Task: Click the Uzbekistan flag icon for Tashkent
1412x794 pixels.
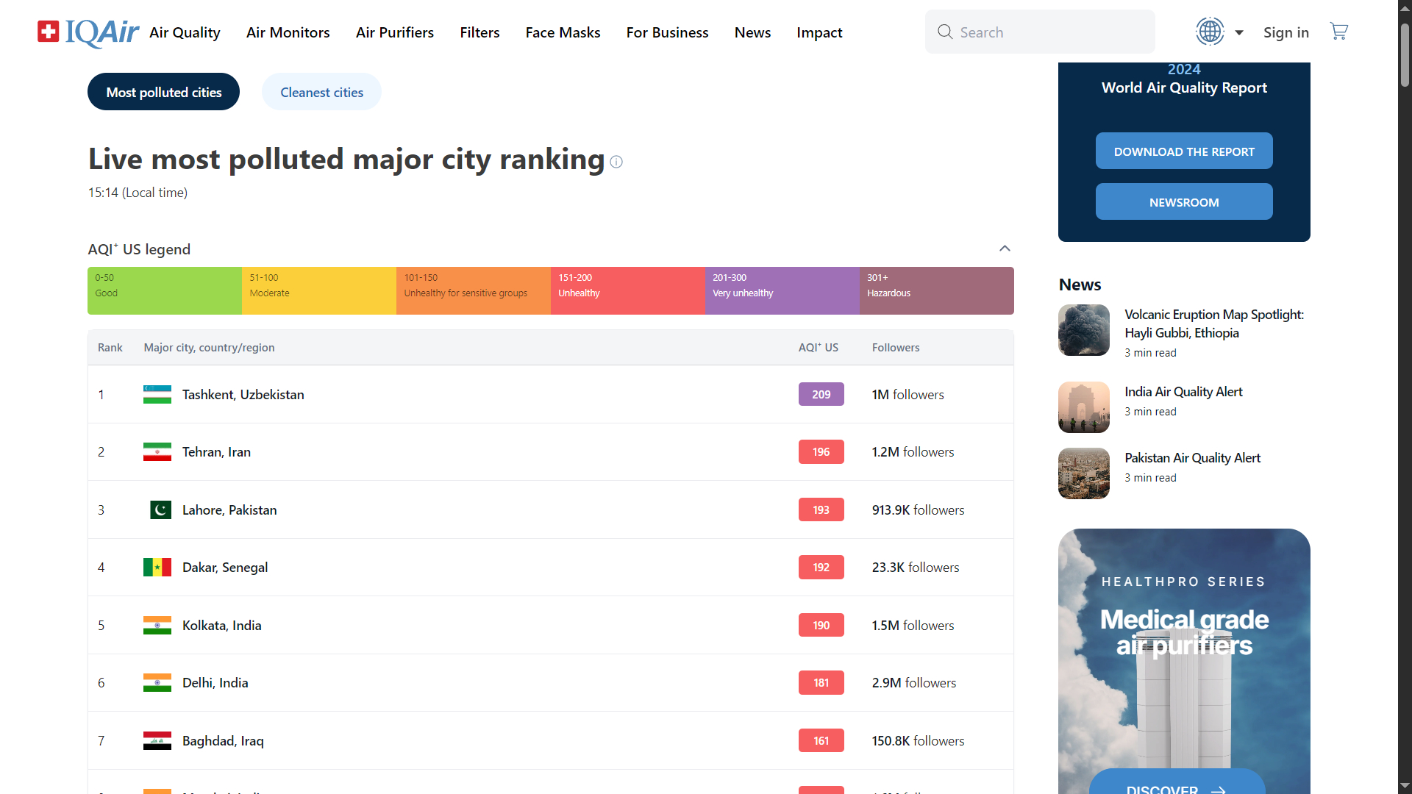Action: (157, 395)
